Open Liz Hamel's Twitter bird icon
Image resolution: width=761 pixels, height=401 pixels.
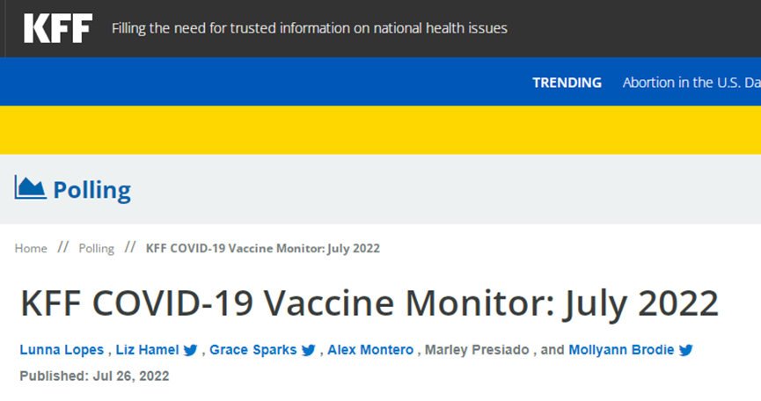191,350
